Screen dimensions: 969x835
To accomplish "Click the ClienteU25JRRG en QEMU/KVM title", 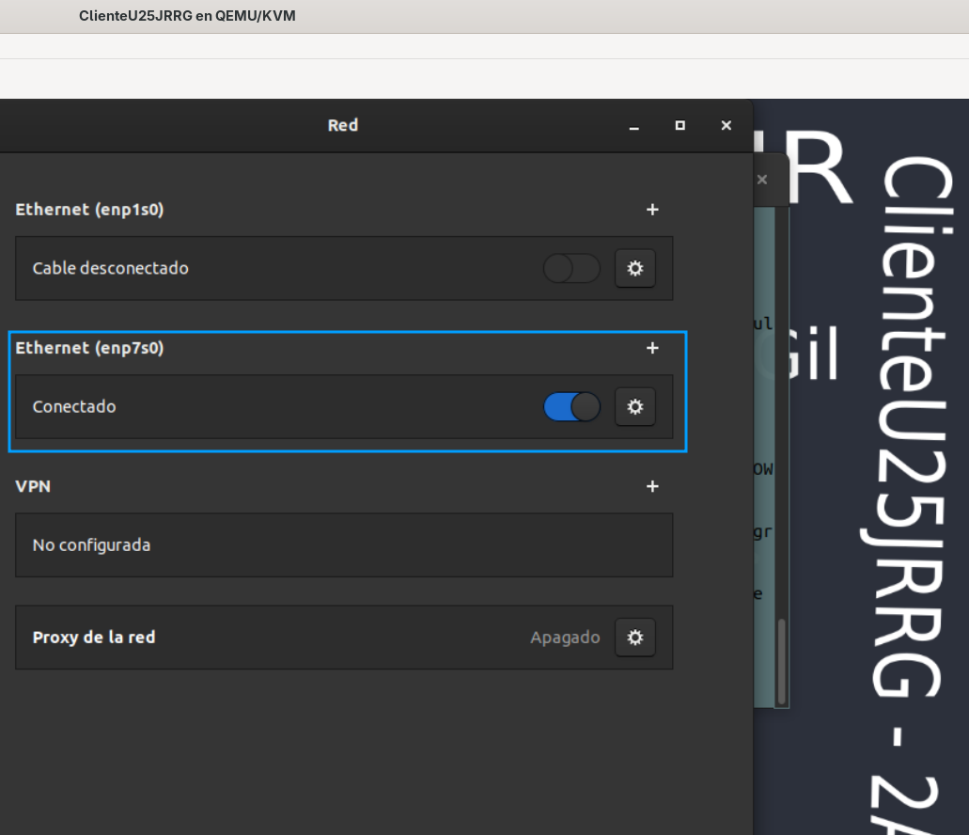I will click(x=187, y=16).
